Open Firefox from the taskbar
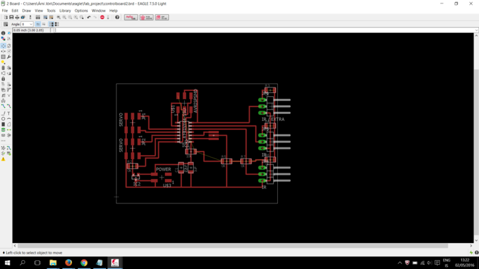Viewport: 479px width, 269px height. pos(68,263)
